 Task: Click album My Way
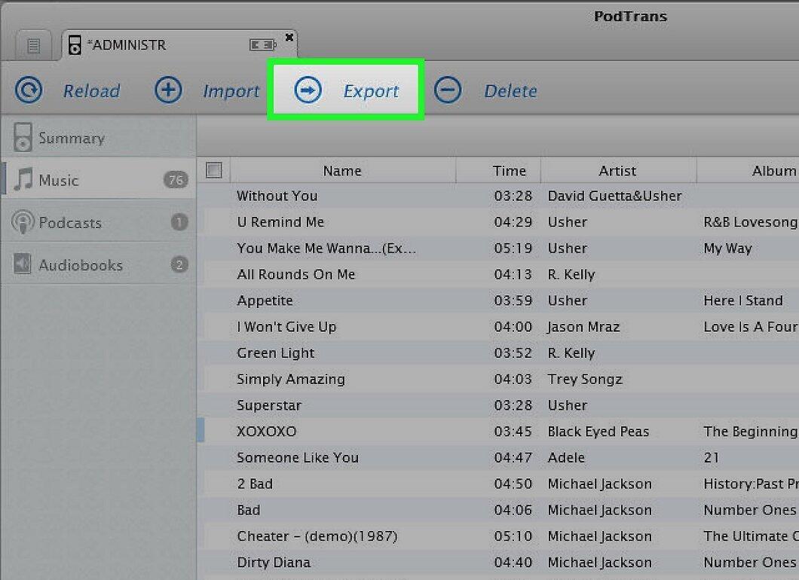pos(727,248)
